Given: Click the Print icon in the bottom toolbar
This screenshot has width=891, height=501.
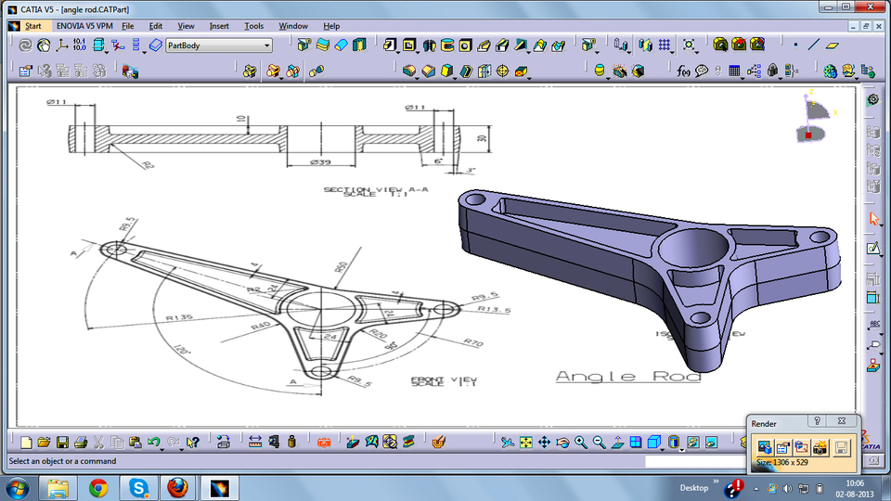Looking at the screenshot, I should click(x=81, y=443).
